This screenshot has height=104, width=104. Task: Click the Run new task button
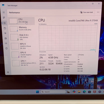click(86, 12)
